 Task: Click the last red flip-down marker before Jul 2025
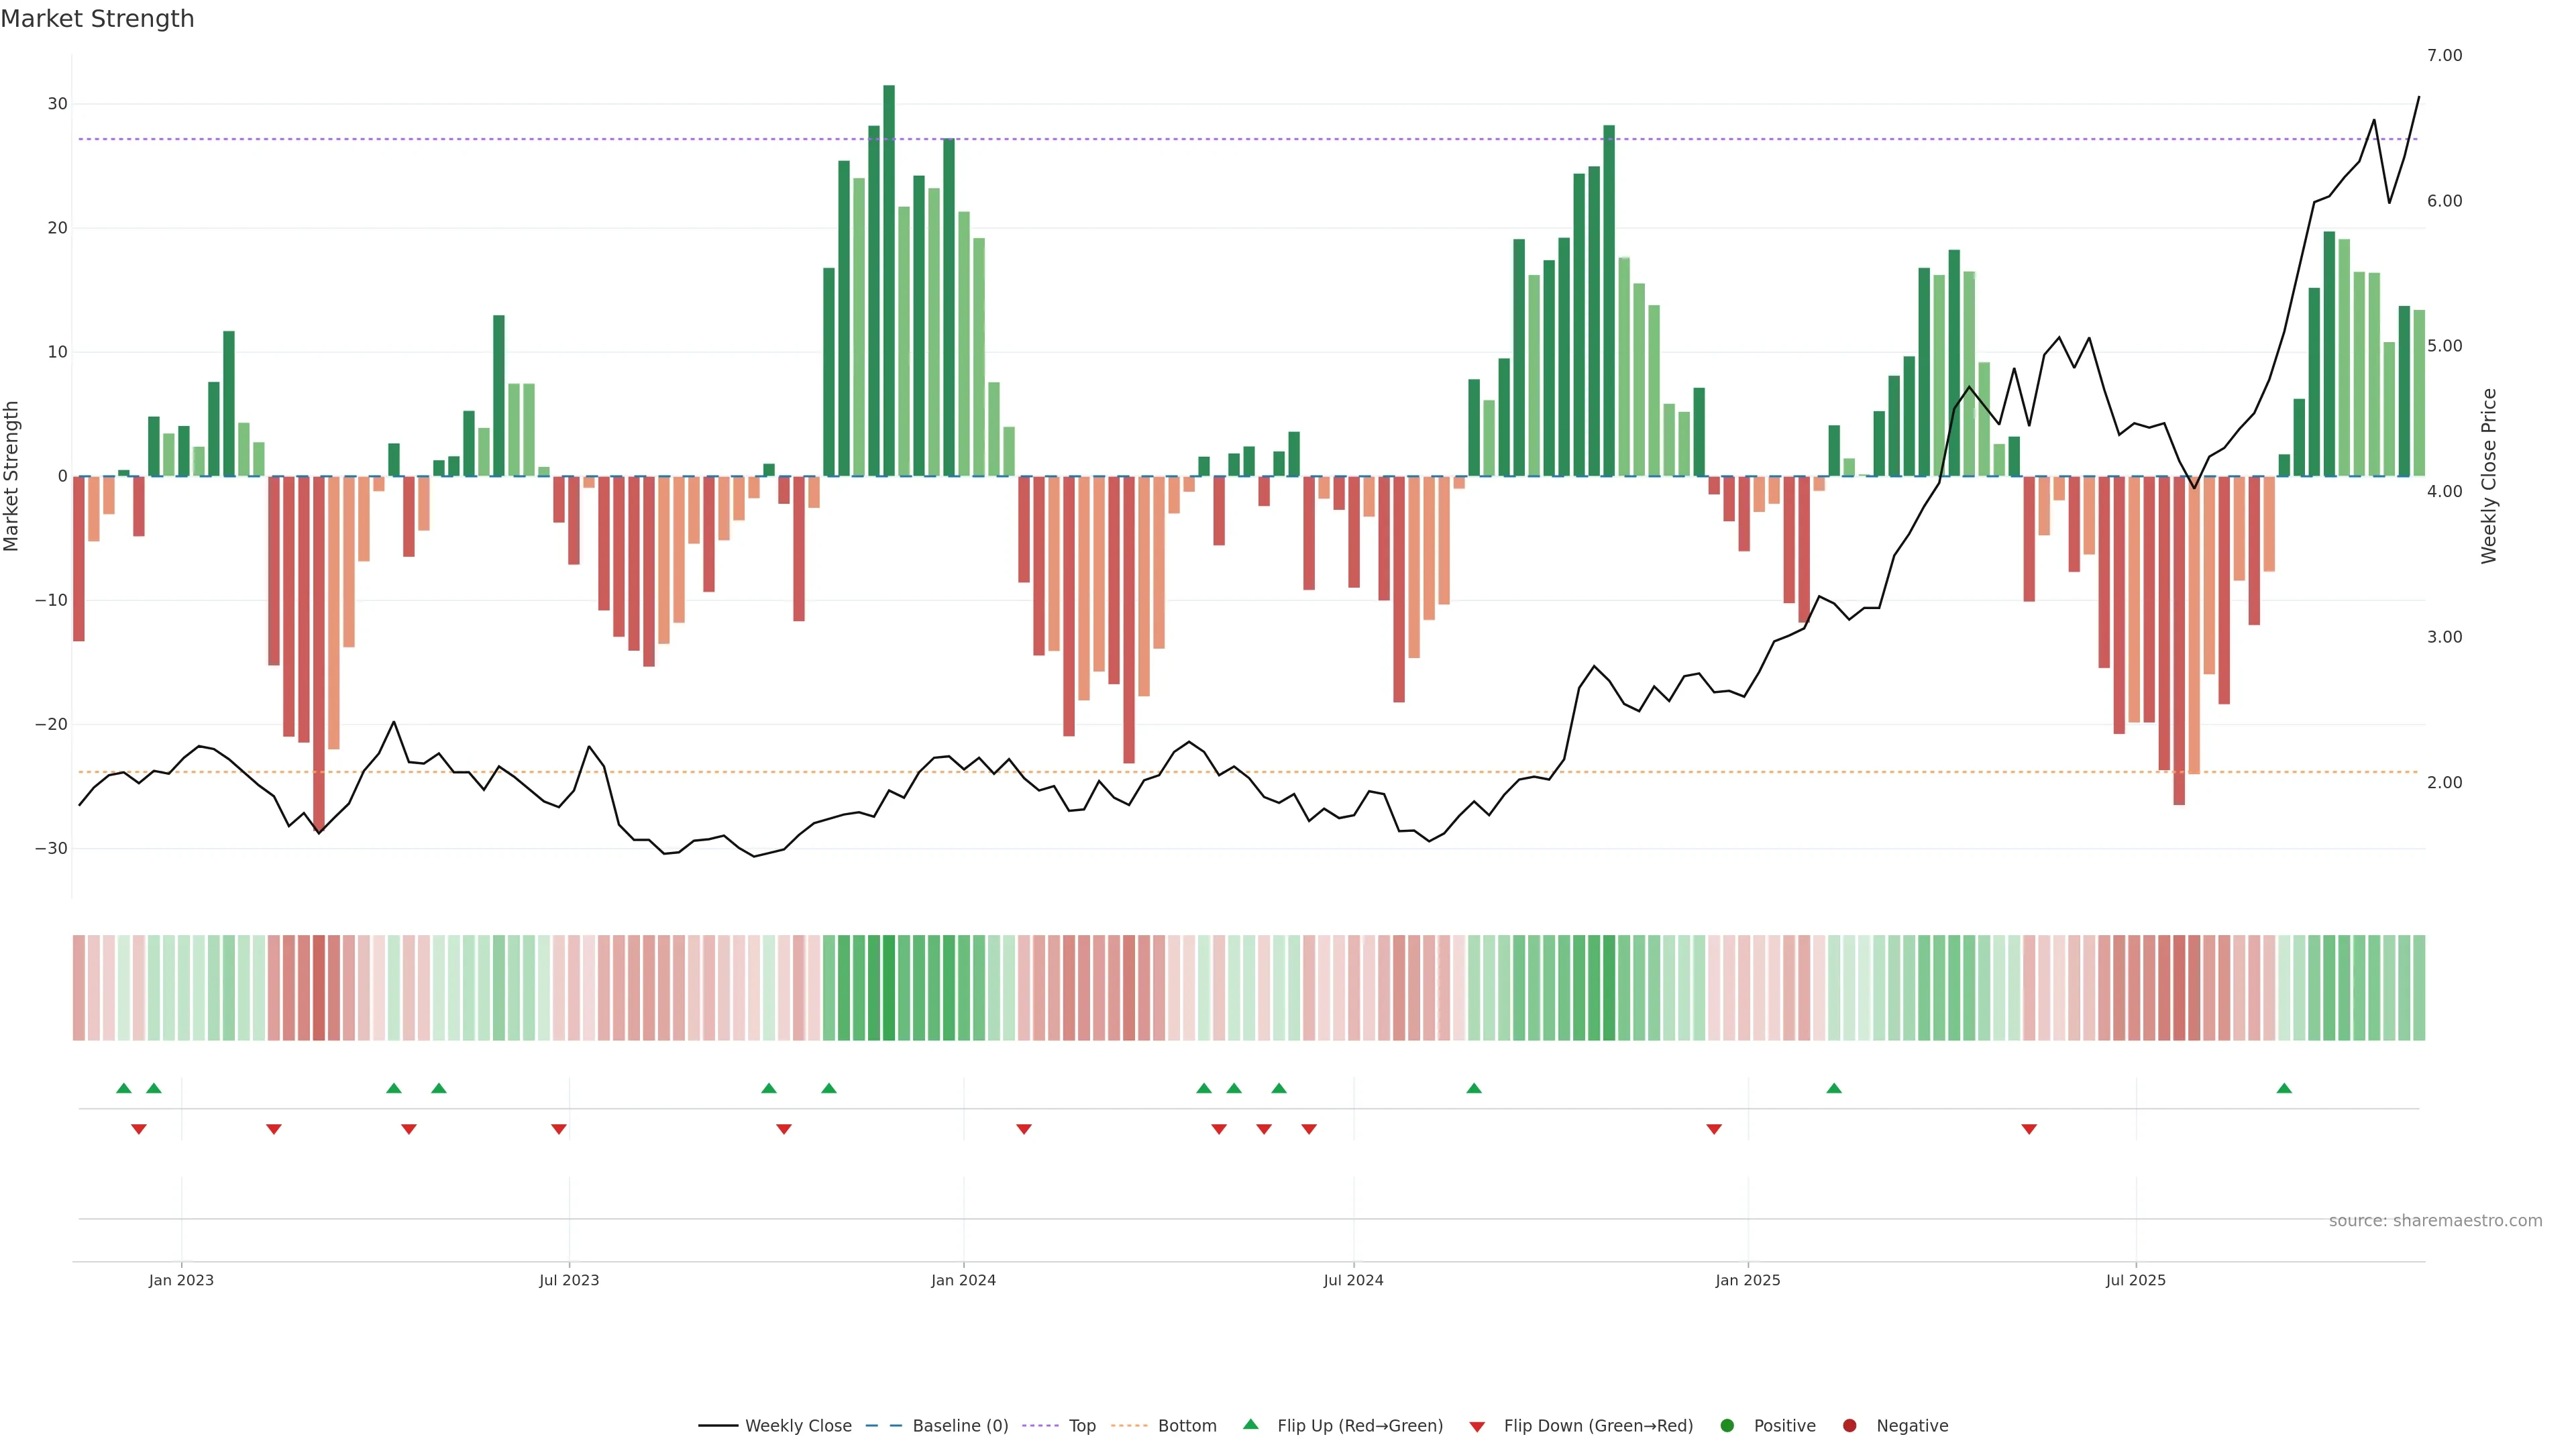[2029, 1129]
